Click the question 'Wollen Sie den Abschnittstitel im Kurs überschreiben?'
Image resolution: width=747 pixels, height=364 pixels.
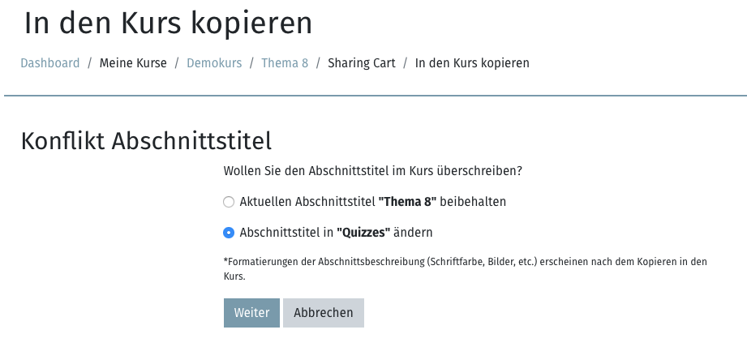(373, 170)
